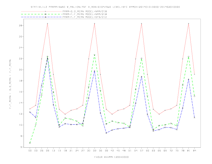Click the x-axis hour label 21
The height and width of the screenshot is (164, 212).
click(x=71, y=151)
